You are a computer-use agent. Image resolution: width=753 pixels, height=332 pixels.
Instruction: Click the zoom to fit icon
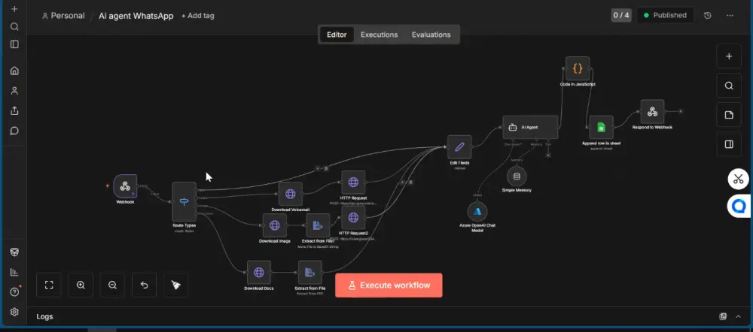(48, 285)
